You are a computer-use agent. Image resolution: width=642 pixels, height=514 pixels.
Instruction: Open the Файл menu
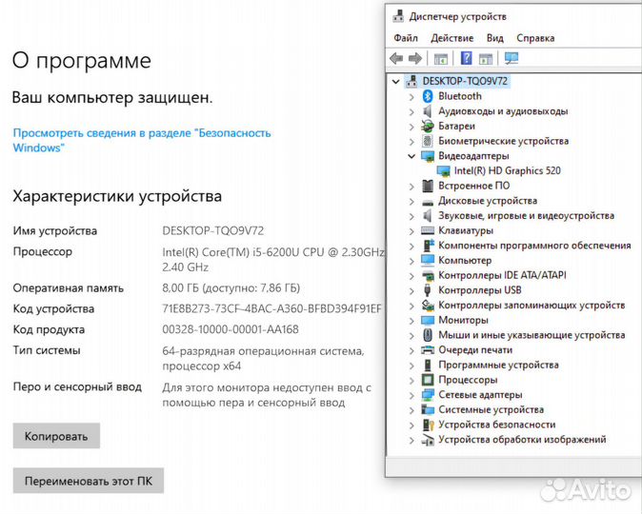[x=406, y=38]
